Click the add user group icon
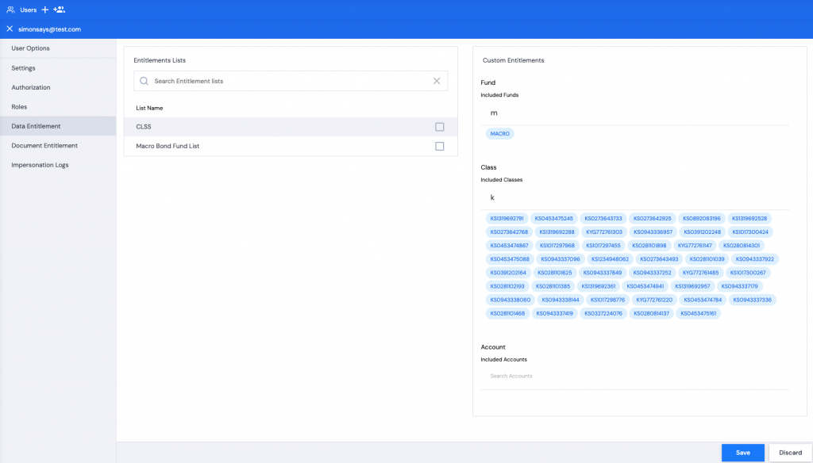813x463 pixels. 59,10
